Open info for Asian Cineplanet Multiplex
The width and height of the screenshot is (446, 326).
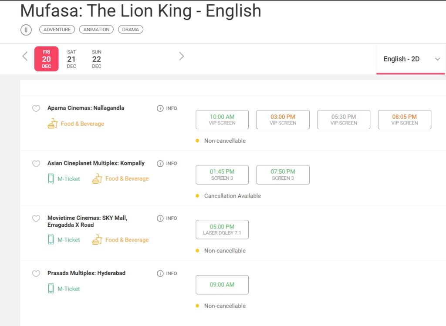pos(160,164)
